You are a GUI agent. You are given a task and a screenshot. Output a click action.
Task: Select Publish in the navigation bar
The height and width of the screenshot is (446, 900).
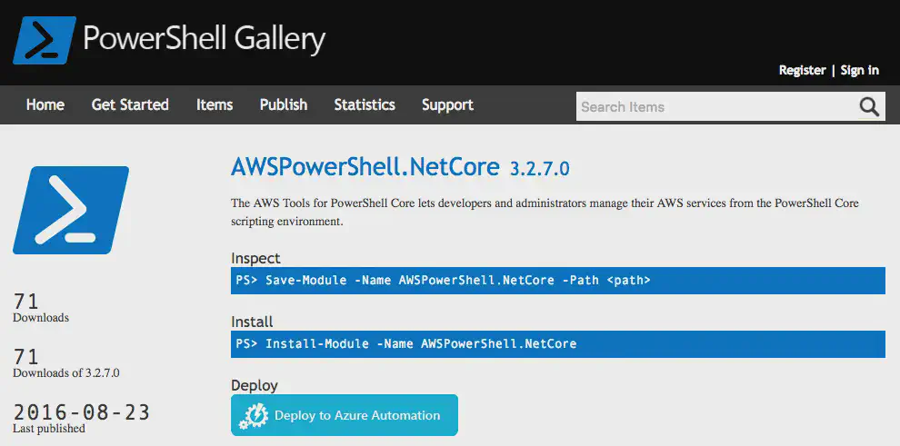(x=284, y=104)
